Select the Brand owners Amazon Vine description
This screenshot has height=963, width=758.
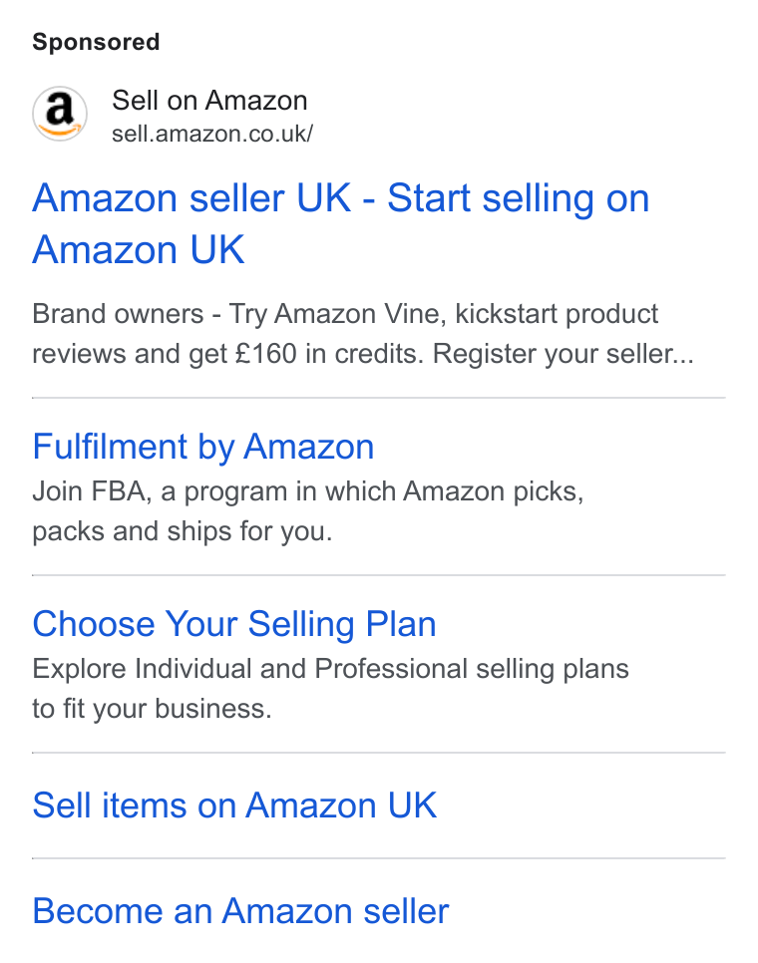[363, 334]
